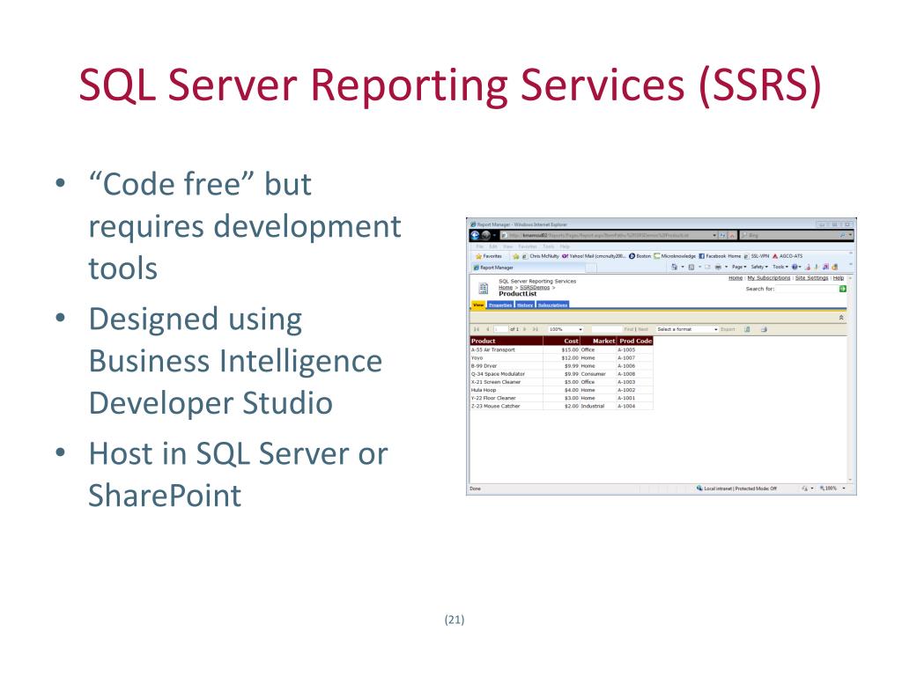Click the Yoyo product cell
Viewport: 902px width, 676px height.
506,357
